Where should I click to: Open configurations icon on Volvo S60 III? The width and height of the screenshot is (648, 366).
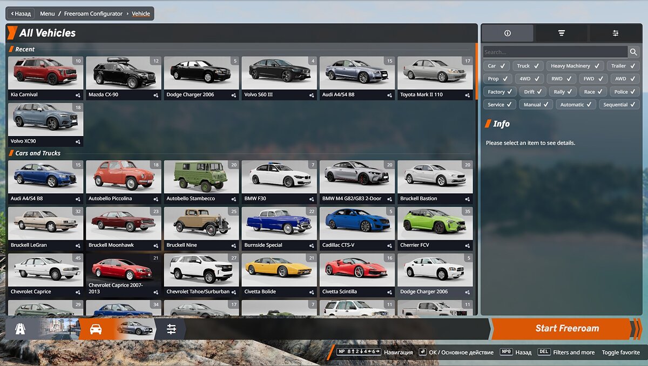tap(312, 95)
